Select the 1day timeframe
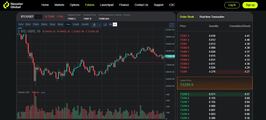The image size is (266, 120). point(68,24)
